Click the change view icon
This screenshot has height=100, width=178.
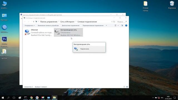pos(116,26)
